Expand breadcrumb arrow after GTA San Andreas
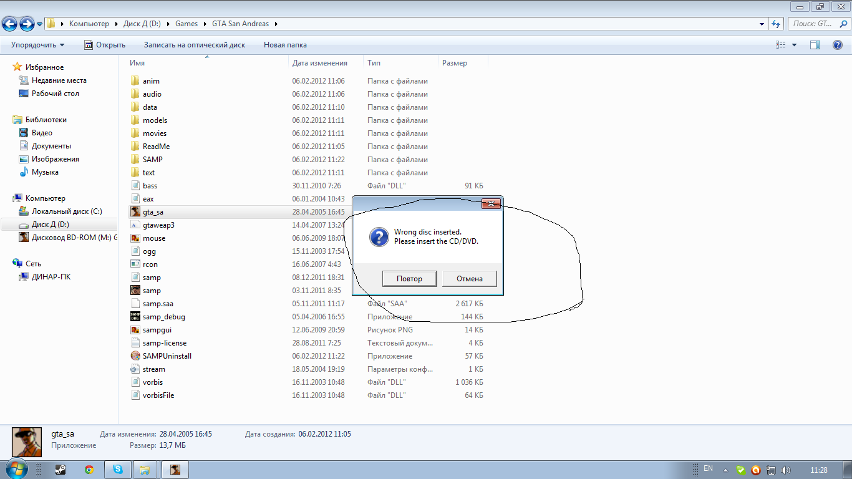The height and width of the screenshot is (479, 852). click(276, 24)
